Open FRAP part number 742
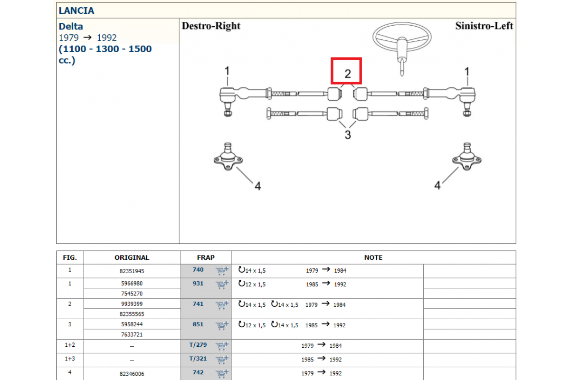This screenshot has width=570, height=380. (x=198, y=372)
